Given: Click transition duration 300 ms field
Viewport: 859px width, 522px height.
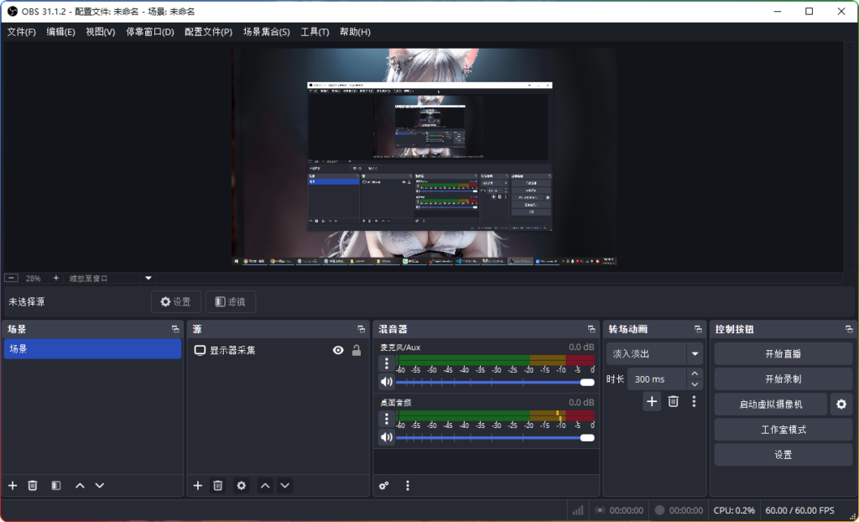Looking at the screenshot, I should (657, 378).
